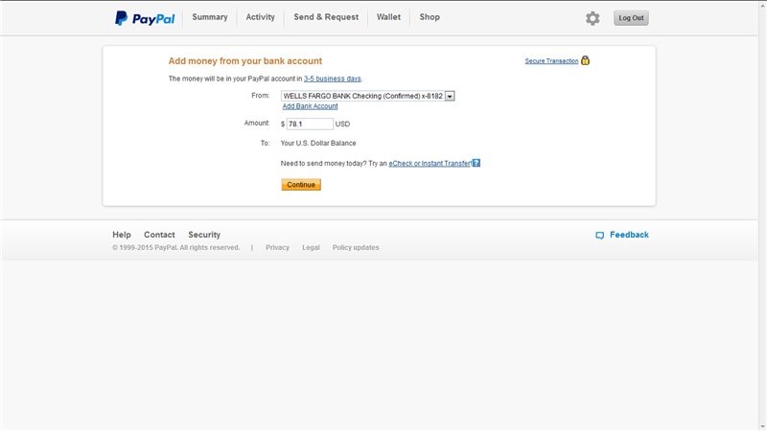Screen dimensions: 767x431
Task: Switch to the Wallet tab
Action: 388,17
